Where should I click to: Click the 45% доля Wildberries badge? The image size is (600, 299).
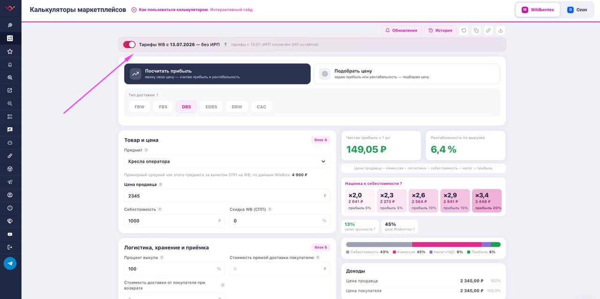pyautogui.click(x=399, y=227)
